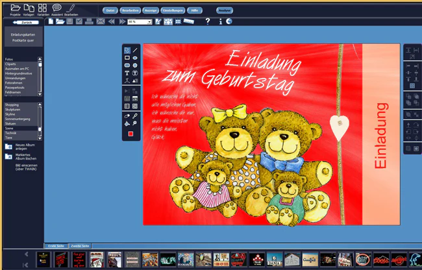Open the red fill color swatch
The width and height of the screenshot is (422, 270).
[130, 134]
